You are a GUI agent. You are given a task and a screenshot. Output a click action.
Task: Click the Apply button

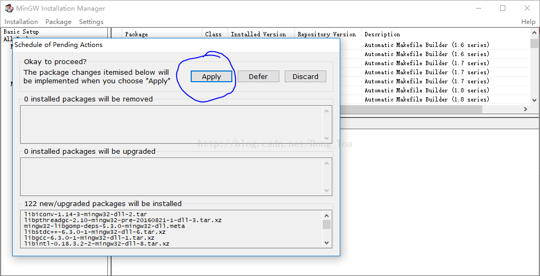click(212, 76)
